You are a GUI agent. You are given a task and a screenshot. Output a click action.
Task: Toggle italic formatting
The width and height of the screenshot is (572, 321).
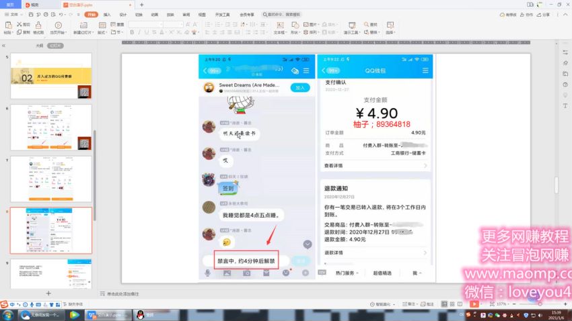(139, 32)
